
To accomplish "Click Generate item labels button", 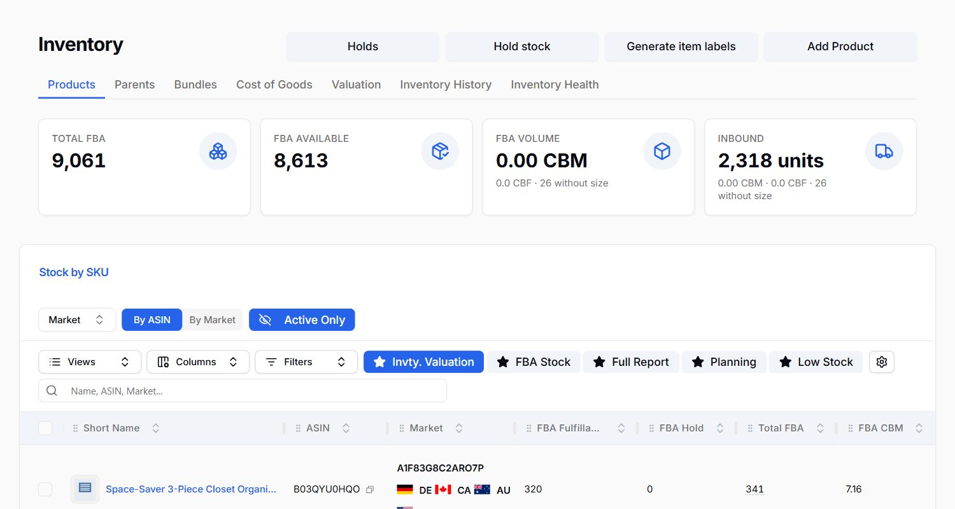I will coord(681,46).
